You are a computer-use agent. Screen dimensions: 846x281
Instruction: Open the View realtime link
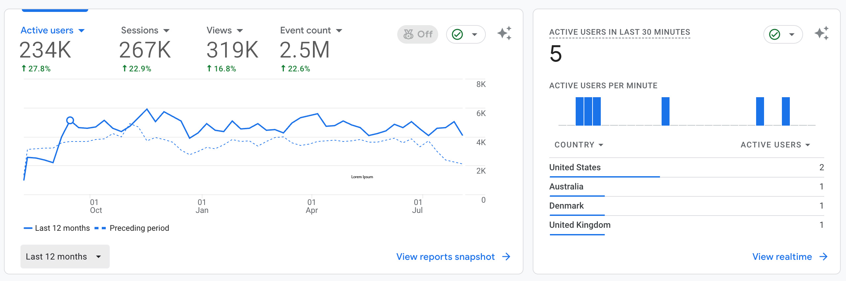pos(782,257)
